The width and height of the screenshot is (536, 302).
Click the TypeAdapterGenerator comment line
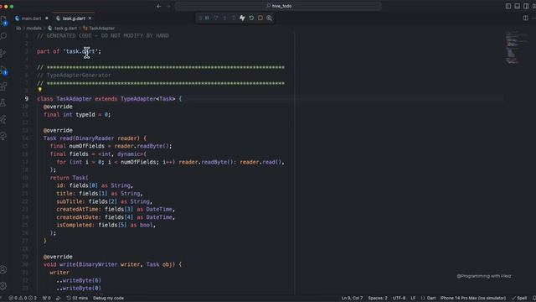74,75
